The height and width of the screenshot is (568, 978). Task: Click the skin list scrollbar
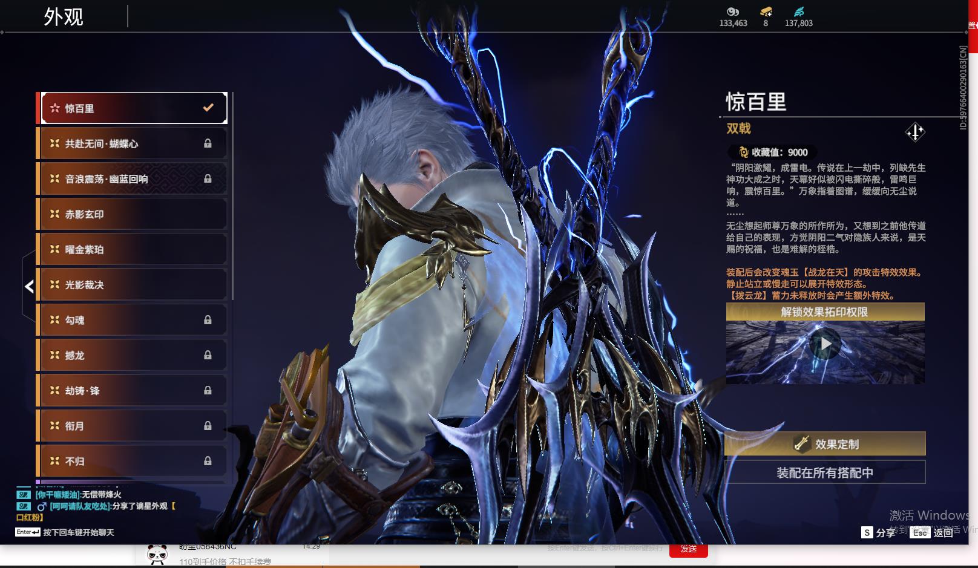coord(232,196)
